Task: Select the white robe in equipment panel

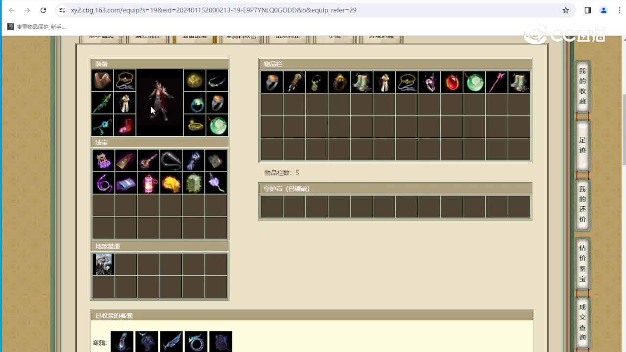Action: point(125,103)
